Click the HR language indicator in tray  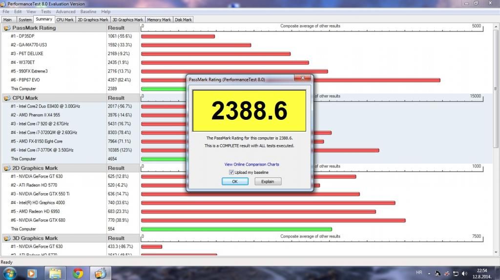[x=419, y=273]
